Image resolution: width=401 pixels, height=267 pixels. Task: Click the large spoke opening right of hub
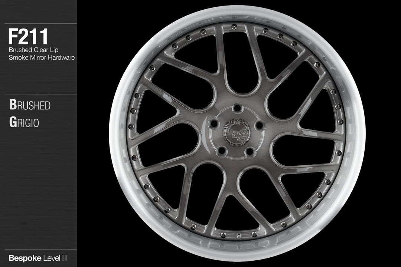pos(303,150)
